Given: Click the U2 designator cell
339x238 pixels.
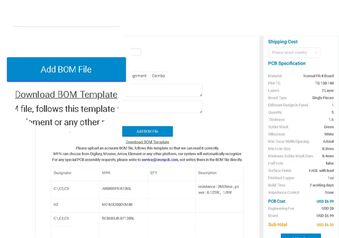Looking at the screenshot, I should (56, 205).
